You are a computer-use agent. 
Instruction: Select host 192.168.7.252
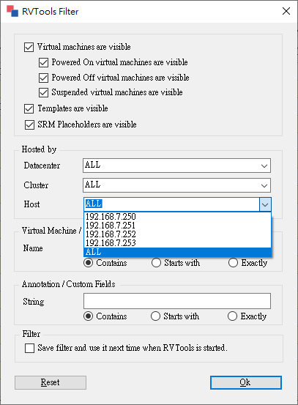177,234
